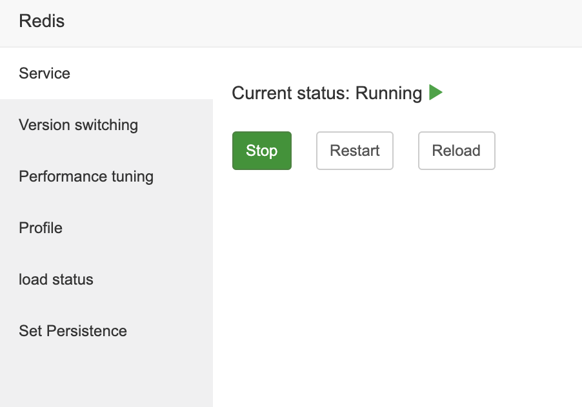
Task: Select the Profile sidebar entry
Action: point(41,228)
